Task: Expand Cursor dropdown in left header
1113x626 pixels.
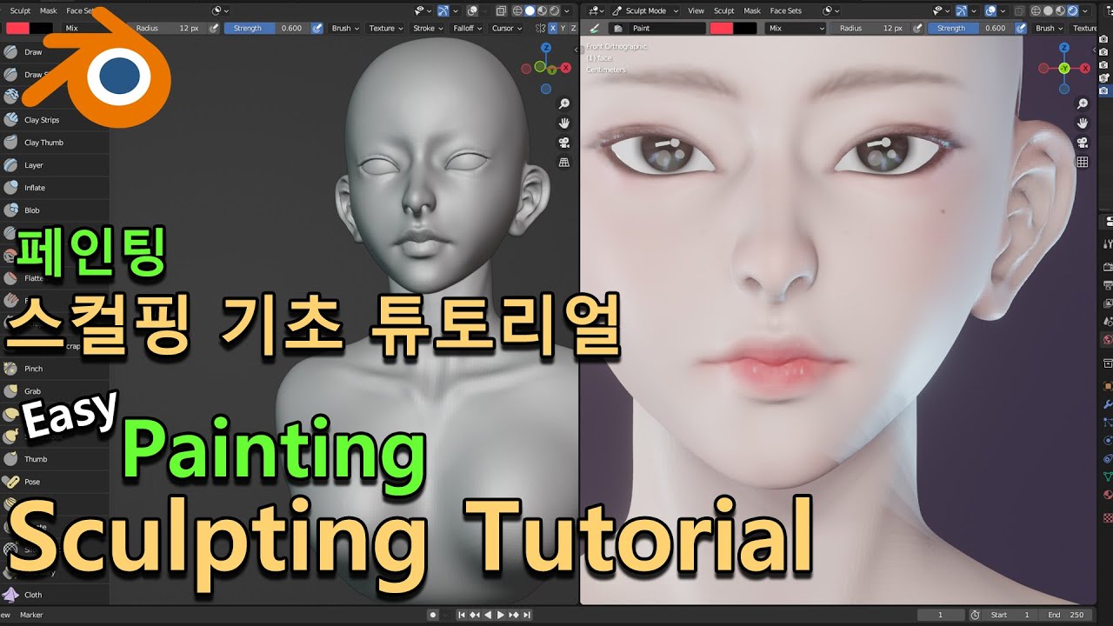Action: (x=507, y=28)
